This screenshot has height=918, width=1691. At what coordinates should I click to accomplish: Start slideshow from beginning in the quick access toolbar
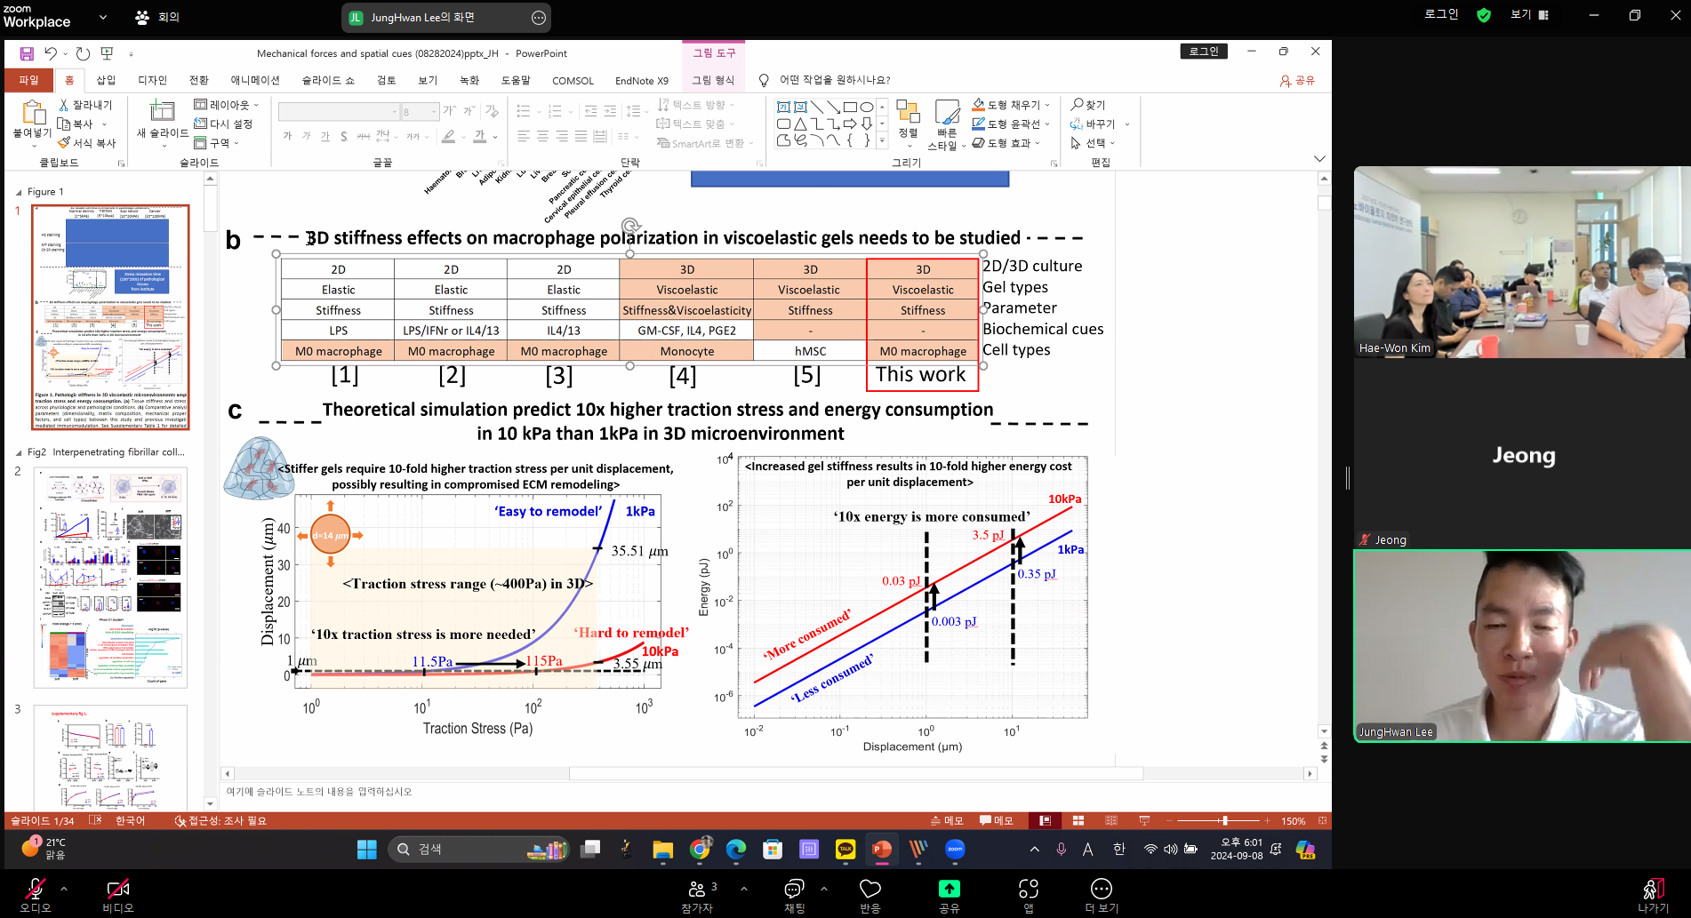(107, 53)
